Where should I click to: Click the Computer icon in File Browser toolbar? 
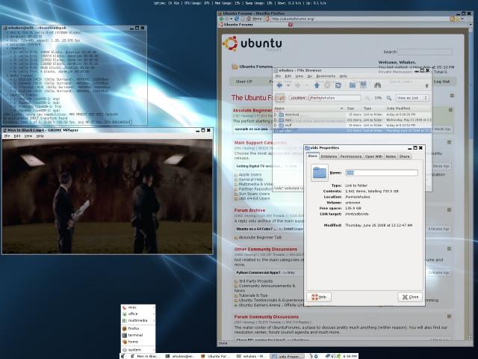coord(363,85)
